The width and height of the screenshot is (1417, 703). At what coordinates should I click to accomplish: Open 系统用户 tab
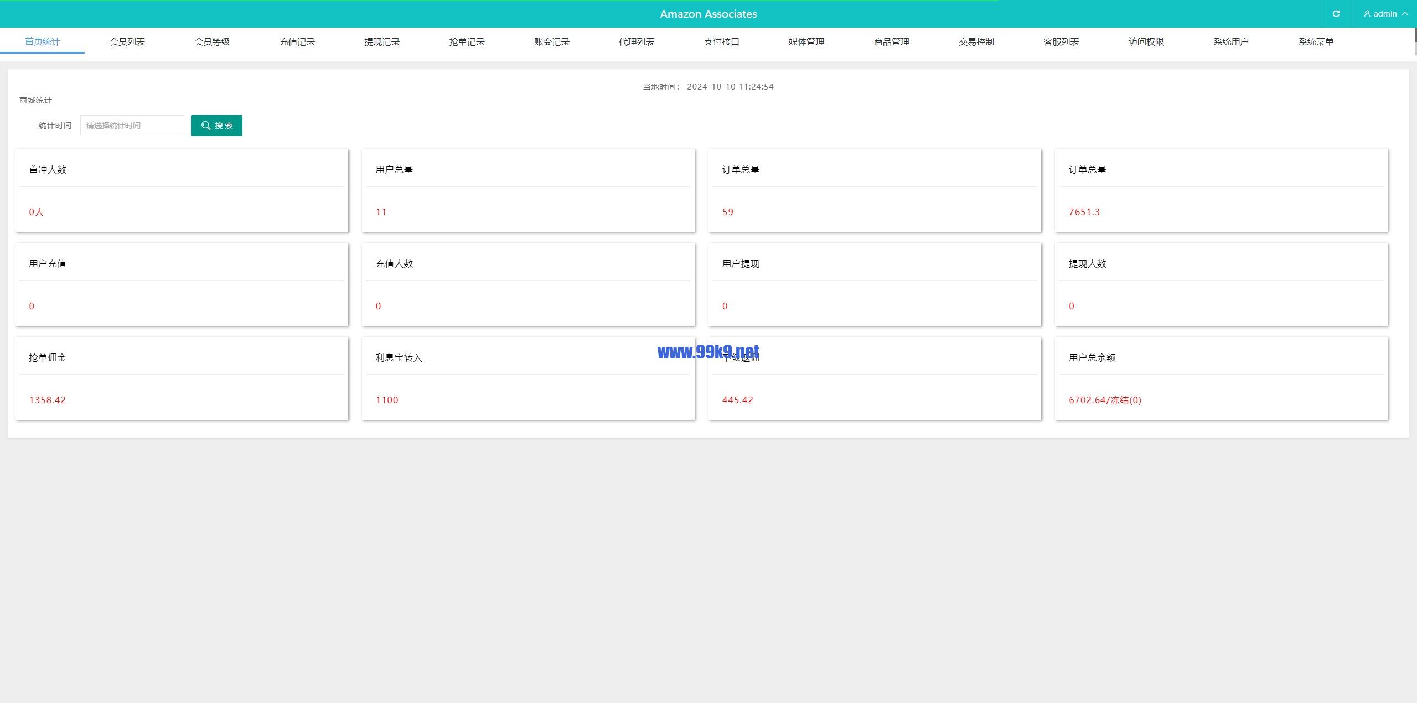point(1232,41)
